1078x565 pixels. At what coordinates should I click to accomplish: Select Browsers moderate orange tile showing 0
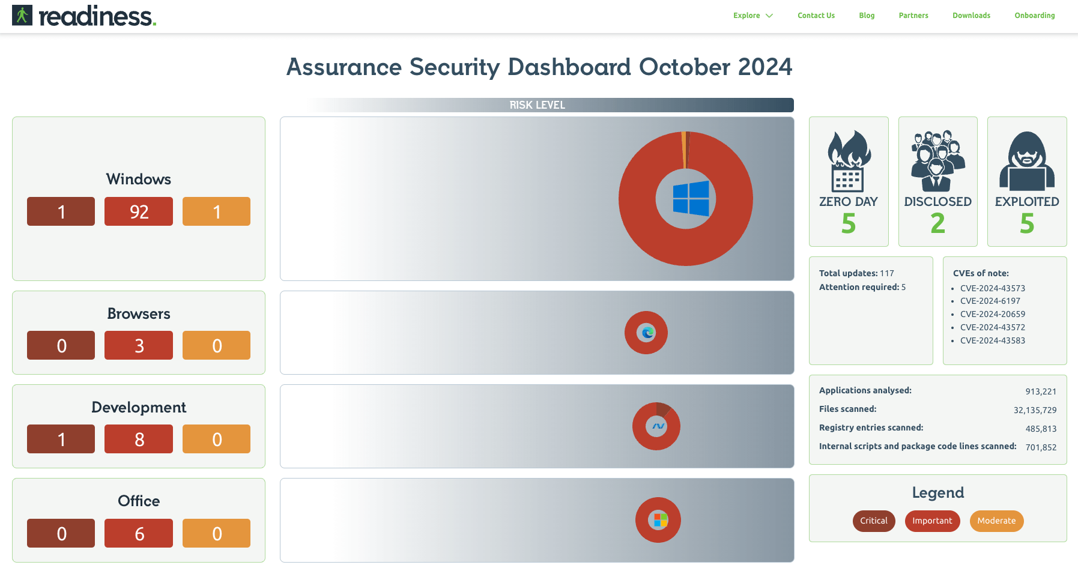point(216,345)
